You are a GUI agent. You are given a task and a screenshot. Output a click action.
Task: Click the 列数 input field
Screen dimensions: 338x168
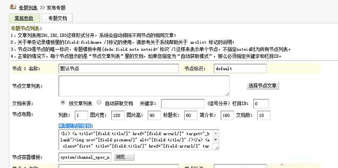point(82,115)
